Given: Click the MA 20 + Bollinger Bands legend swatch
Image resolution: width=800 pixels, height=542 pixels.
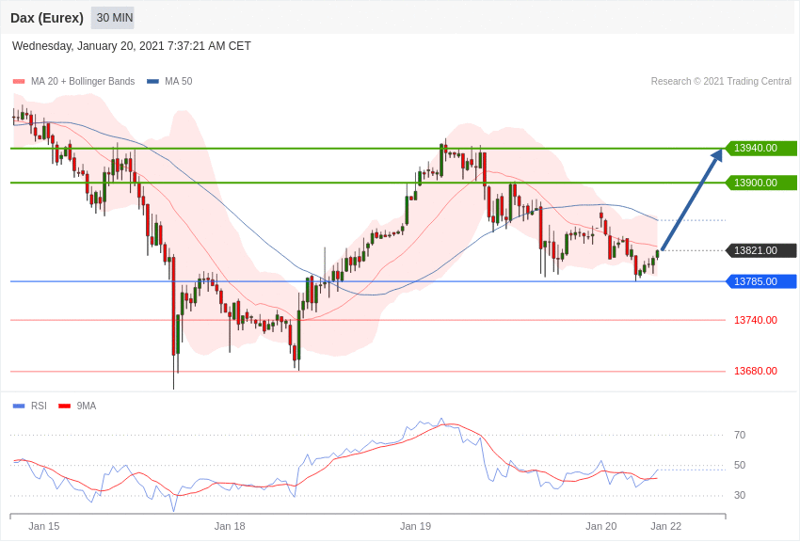Looking at the screenshot, I should [x=19, y=82].
